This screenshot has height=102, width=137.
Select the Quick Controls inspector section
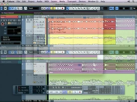point(11,62)
